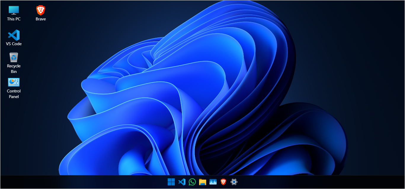The height and width of the screenshot is (189, 405).
Task: Click the blue graph monitor taskbar icon
Action: pyautogui.click(x=213, y=182)
